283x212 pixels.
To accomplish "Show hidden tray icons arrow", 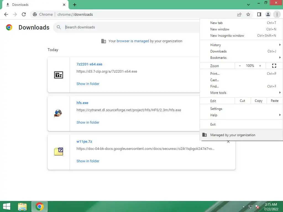I will click(x=244, y=207).
